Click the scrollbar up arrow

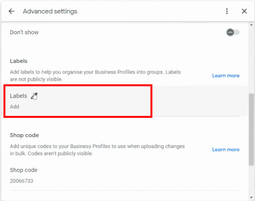click(252, 25)
